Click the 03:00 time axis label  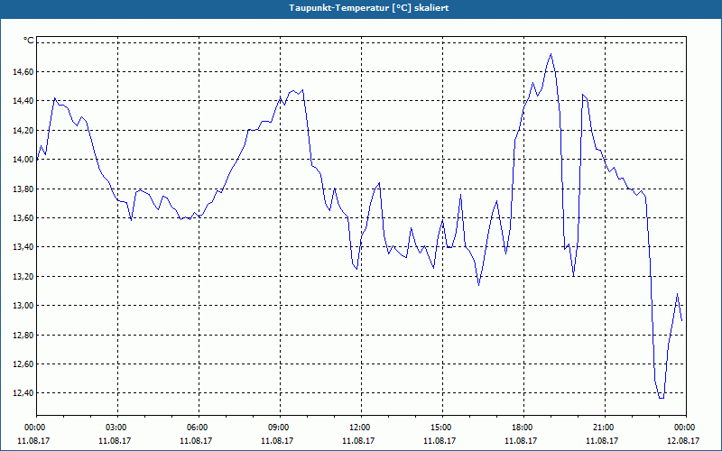point(118,428)
